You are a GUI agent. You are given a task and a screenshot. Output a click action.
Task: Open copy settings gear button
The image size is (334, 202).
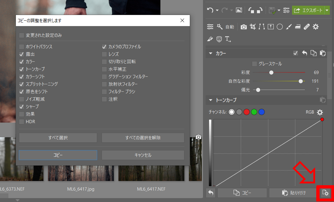[325, 193]
